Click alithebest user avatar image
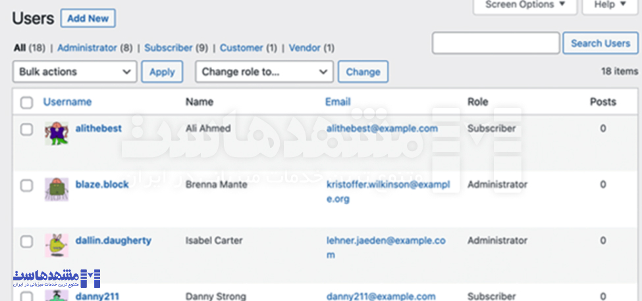 56,133
